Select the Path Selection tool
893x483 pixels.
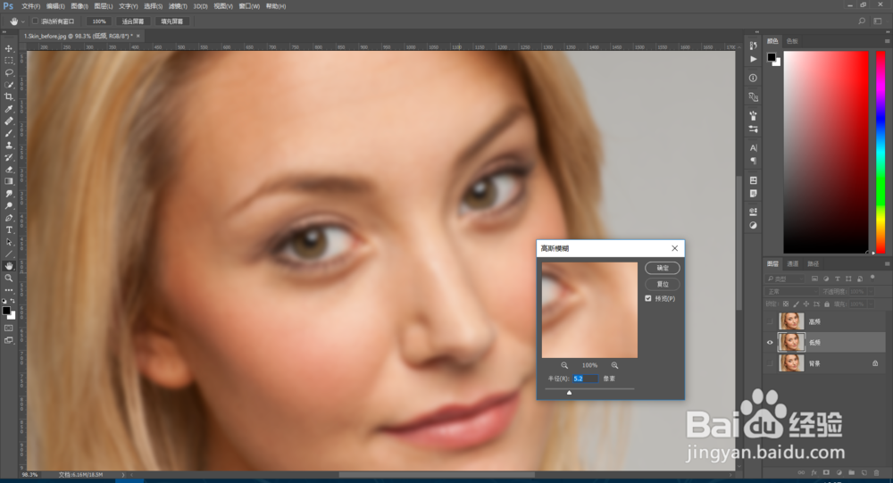9,242
